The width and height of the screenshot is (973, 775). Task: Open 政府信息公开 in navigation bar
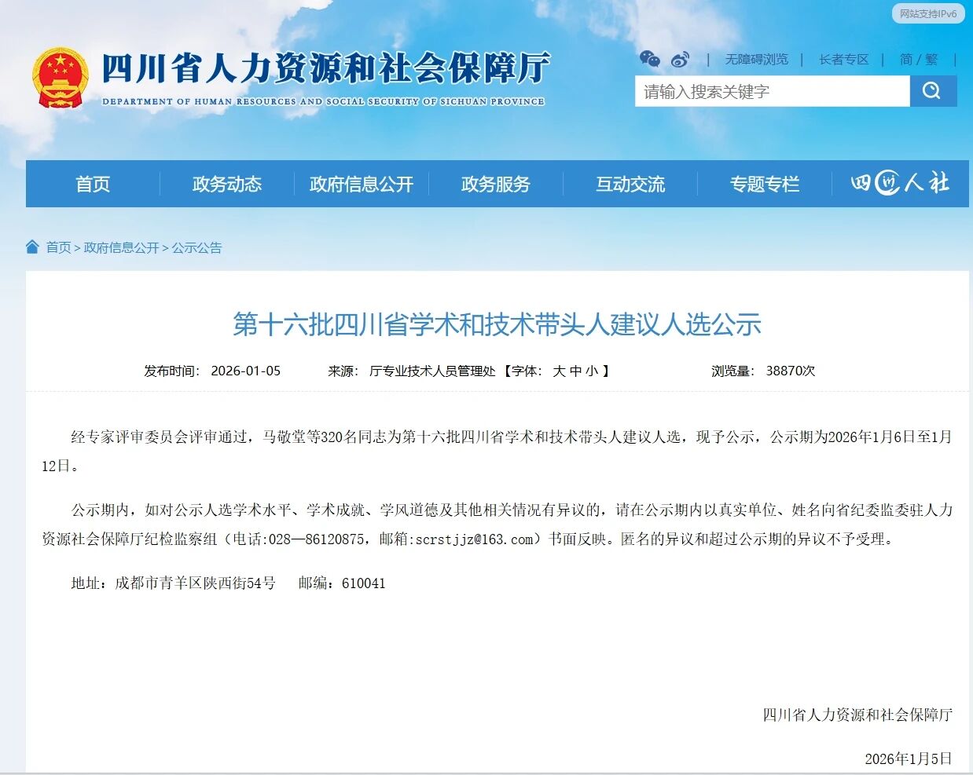tap(362, 184)
